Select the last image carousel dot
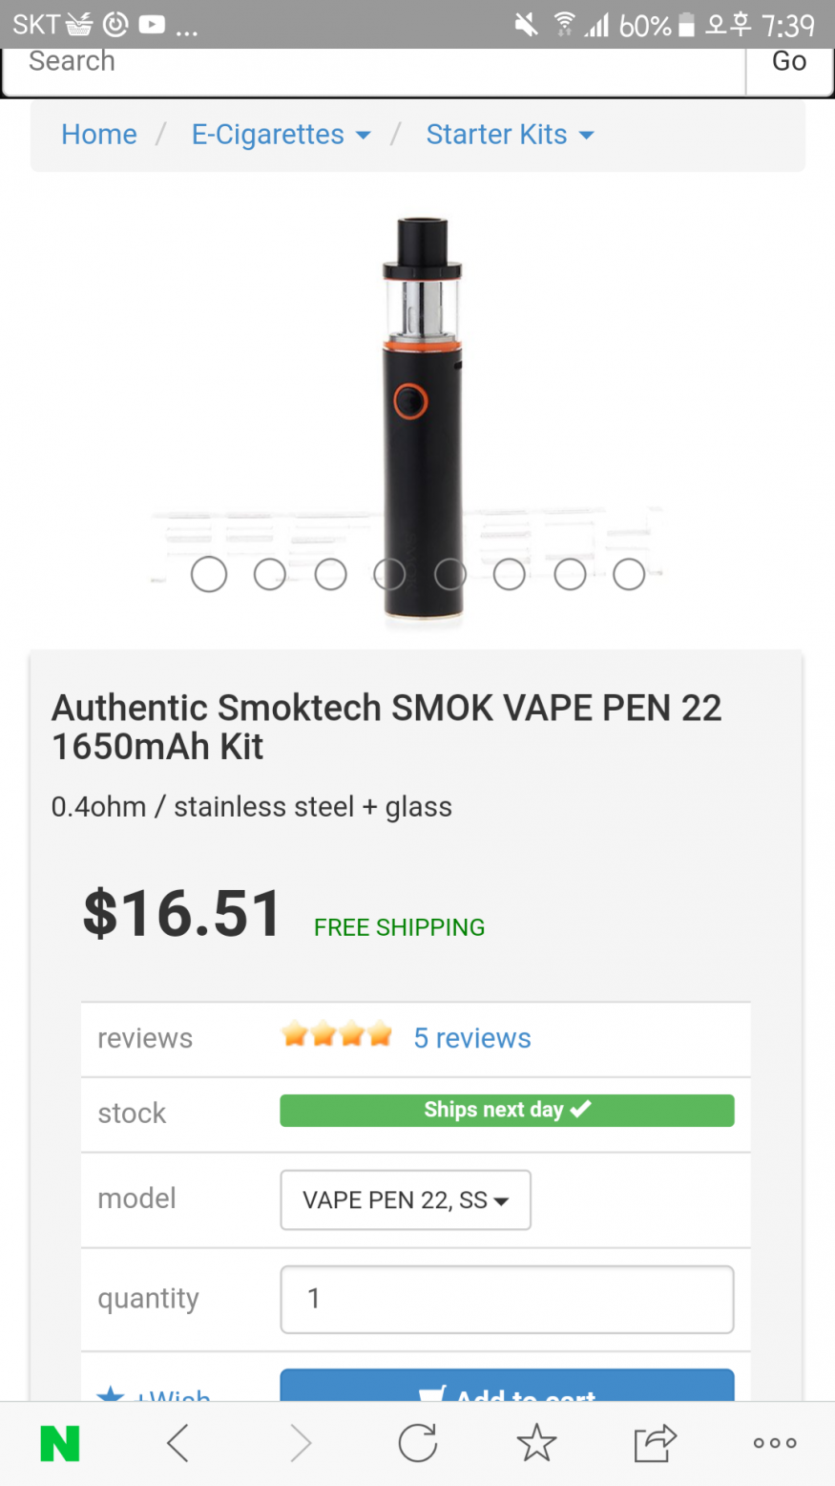The width and height of the screenshot is (835, 1486). click(629, 575)
